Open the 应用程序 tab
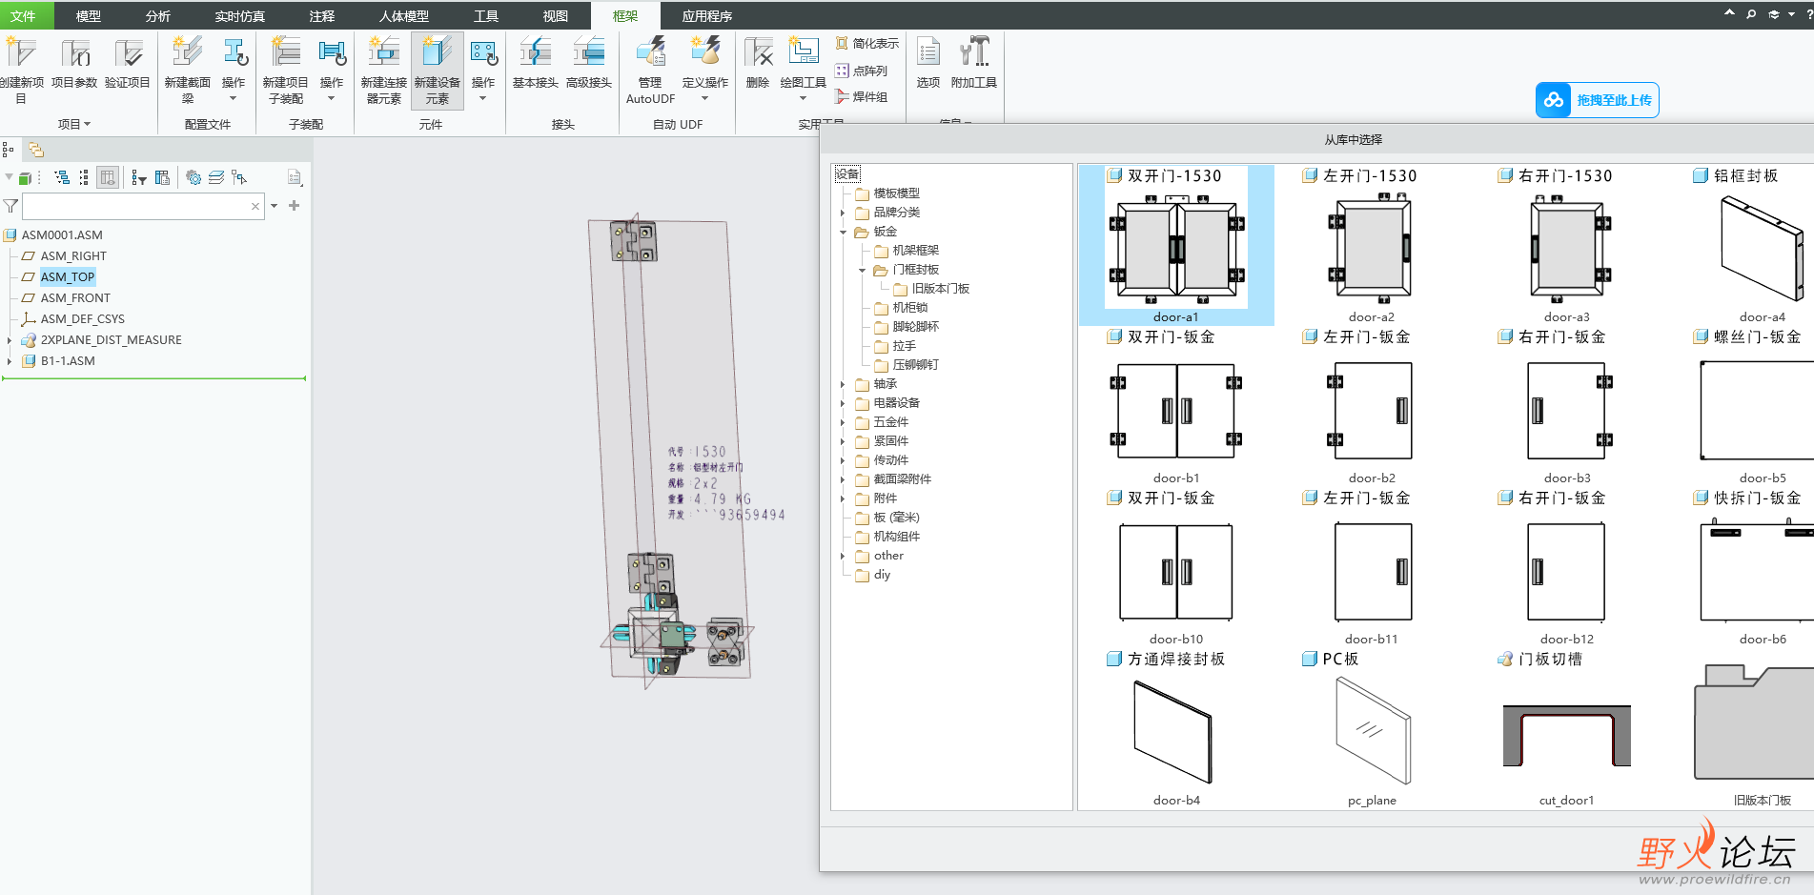Viewport: 1814px width, 895px height. [707, 16]
